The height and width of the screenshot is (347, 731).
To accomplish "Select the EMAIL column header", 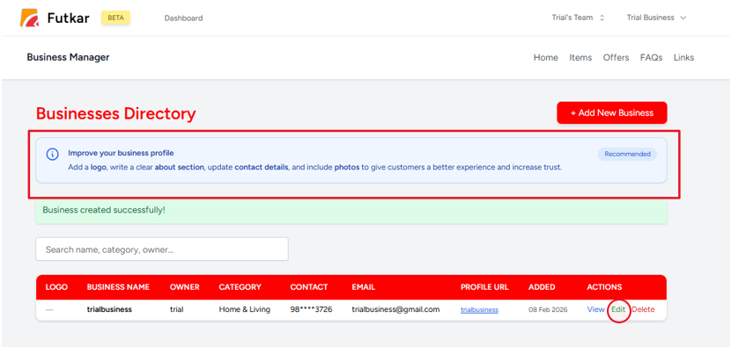I will point(363,287).
